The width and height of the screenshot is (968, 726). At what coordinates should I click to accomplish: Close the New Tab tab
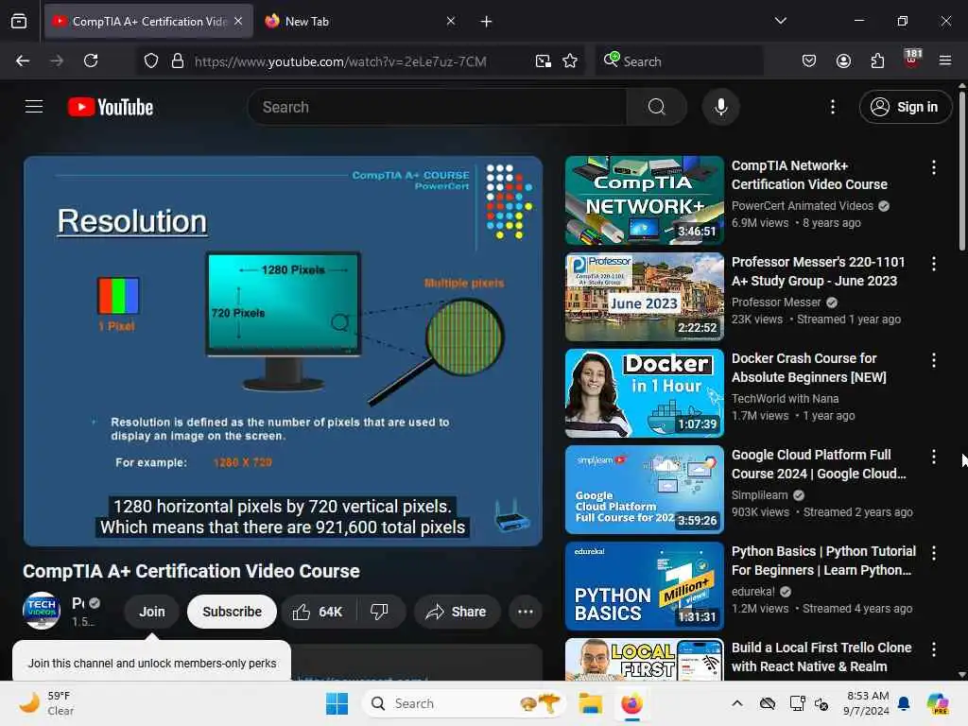451,21
